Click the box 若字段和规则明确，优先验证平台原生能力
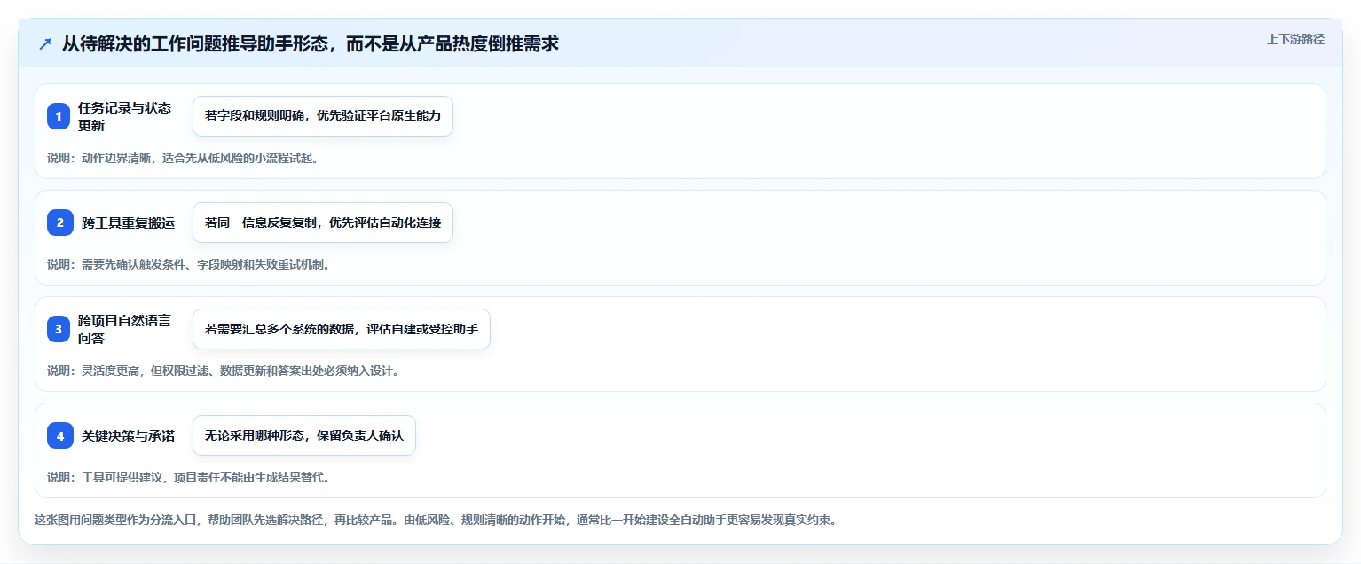The height and width of the screenshot is (564, 1361). point(323,116)
